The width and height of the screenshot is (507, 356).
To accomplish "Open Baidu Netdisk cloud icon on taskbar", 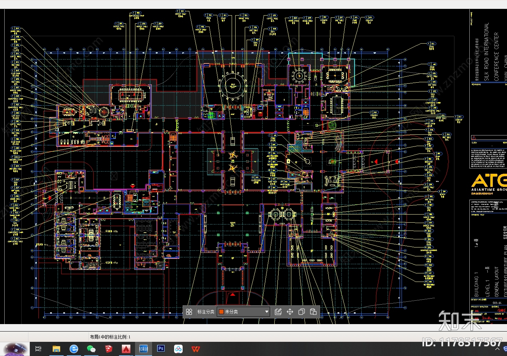I will [x=178, y=349].
